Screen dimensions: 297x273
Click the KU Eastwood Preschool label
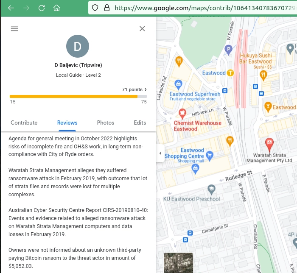click(x=191, y=199)
